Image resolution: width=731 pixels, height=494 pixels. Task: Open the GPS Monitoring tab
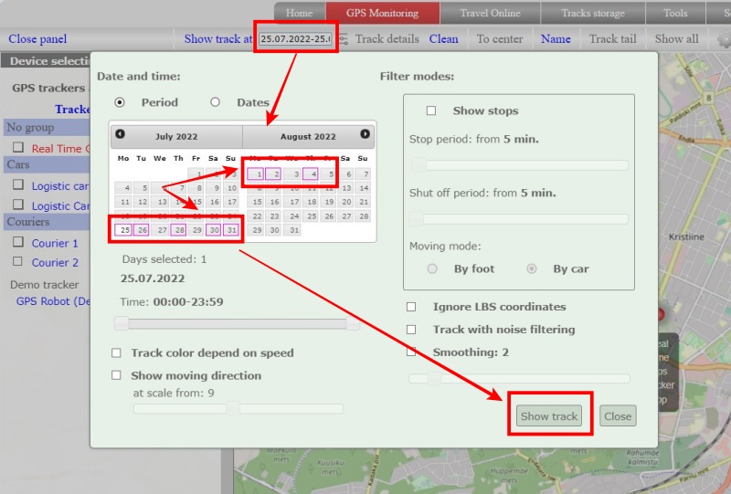[382, 14]
